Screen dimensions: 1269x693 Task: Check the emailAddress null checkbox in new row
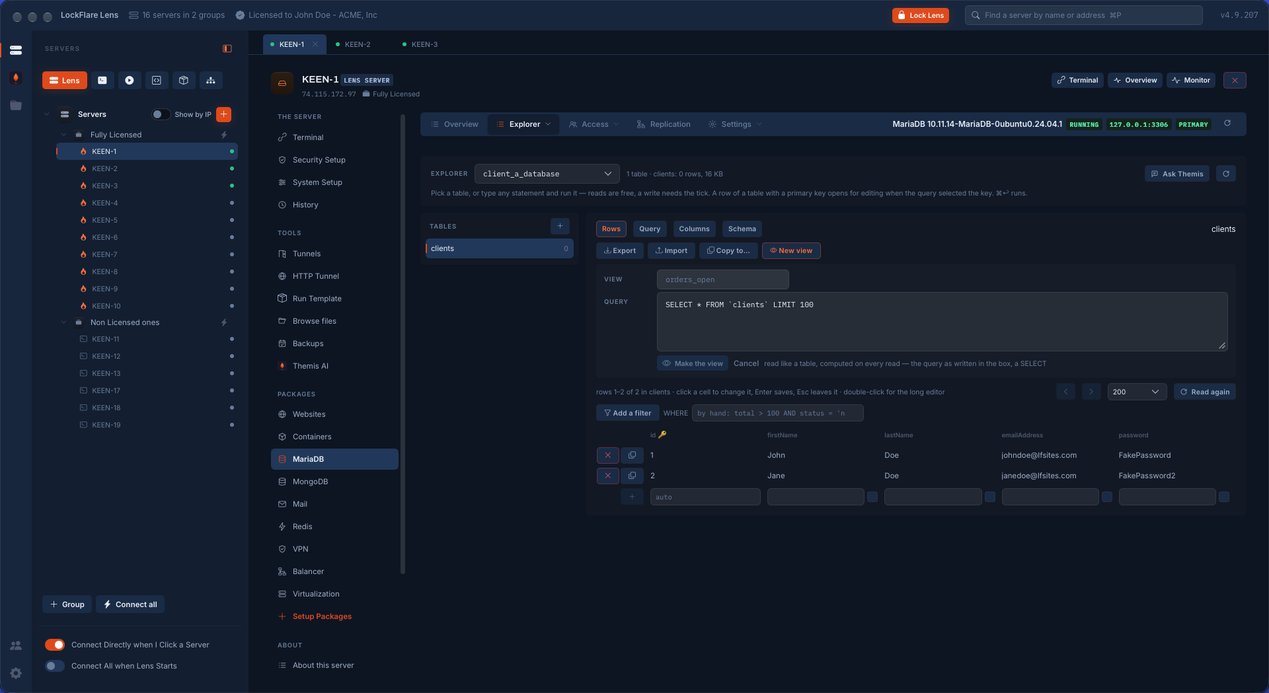[1107, 497]
